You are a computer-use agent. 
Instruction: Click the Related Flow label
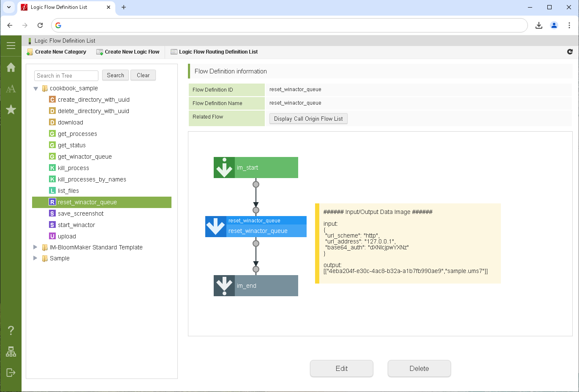pos(208,117)
